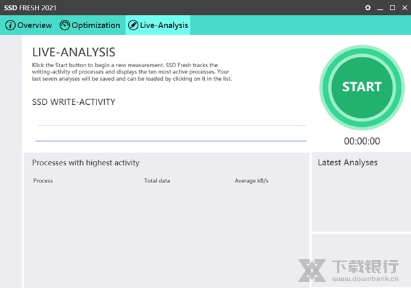Screen dimensions: 411x288
Task: Click the pencil icon beside Live-Analysis
Action: coord(132,25)
